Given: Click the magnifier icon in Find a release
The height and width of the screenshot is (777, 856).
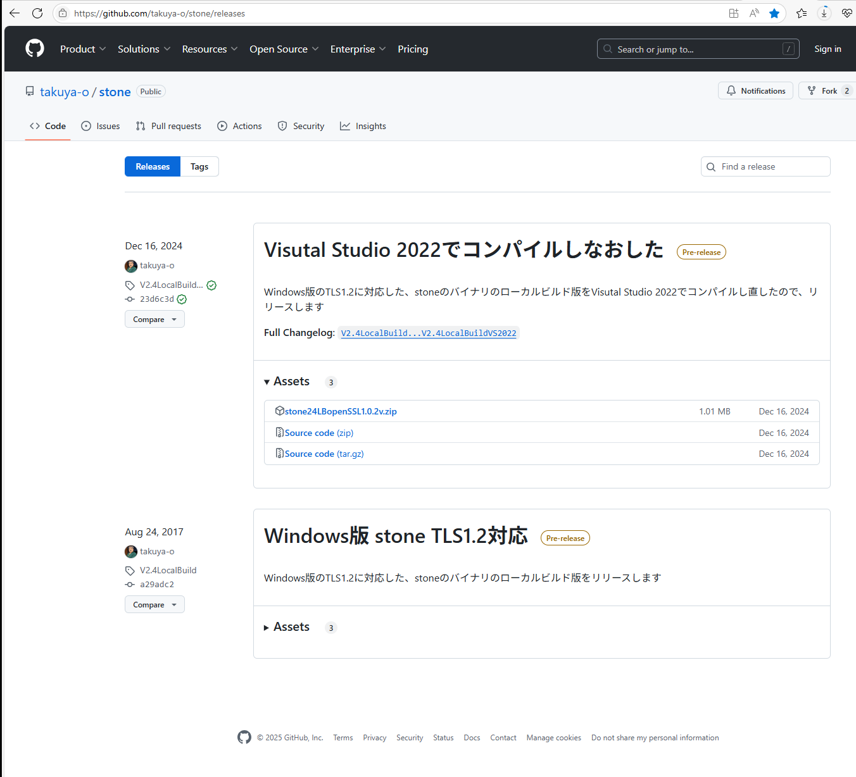Looking at the screenshot, I should [711, 167].
